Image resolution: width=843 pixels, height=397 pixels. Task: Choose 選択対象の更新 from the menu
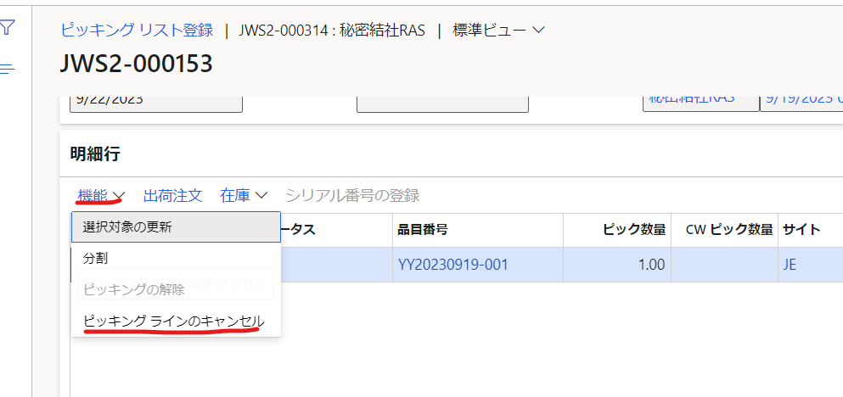click(x=176, y=227)
